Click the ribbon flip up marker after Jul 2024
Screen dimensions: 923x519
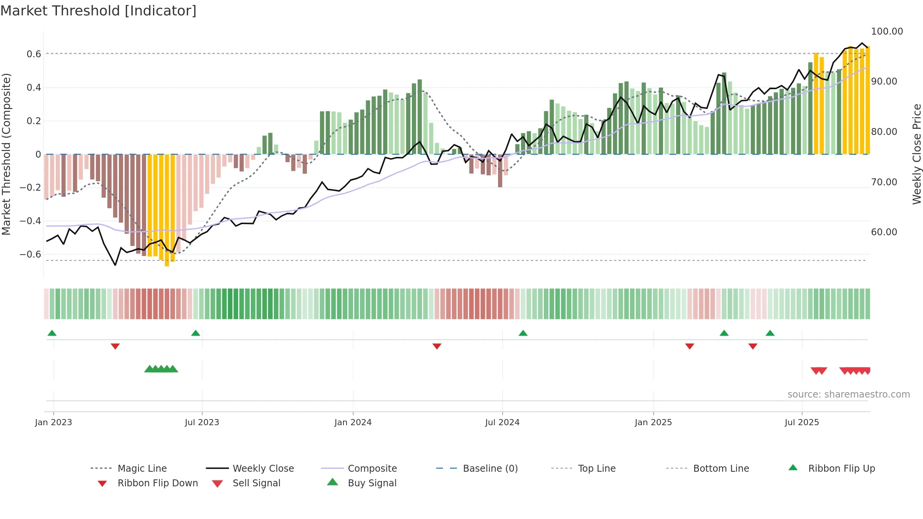523,333
